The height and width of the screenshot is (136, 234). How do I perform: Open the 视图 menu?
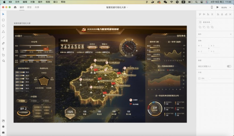48,2
